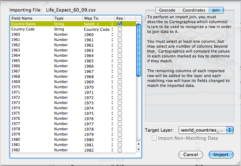The width and height of the screenshot is (241, 166).
Task: Click the scrollbar down arrow
Action: point(138,150)
